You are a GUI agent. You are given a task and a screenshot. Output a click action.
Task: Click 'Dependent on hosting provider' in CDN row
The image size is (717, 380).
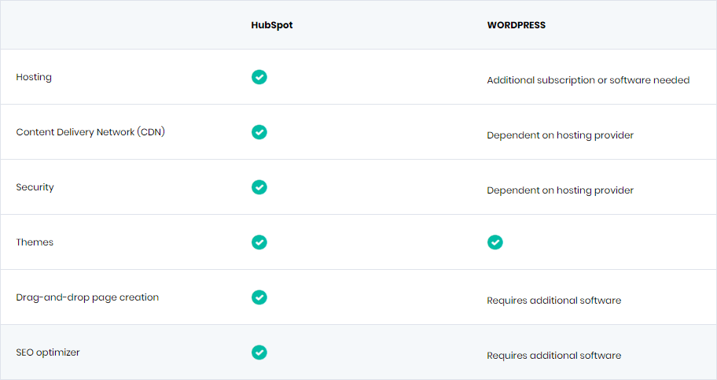560,135
